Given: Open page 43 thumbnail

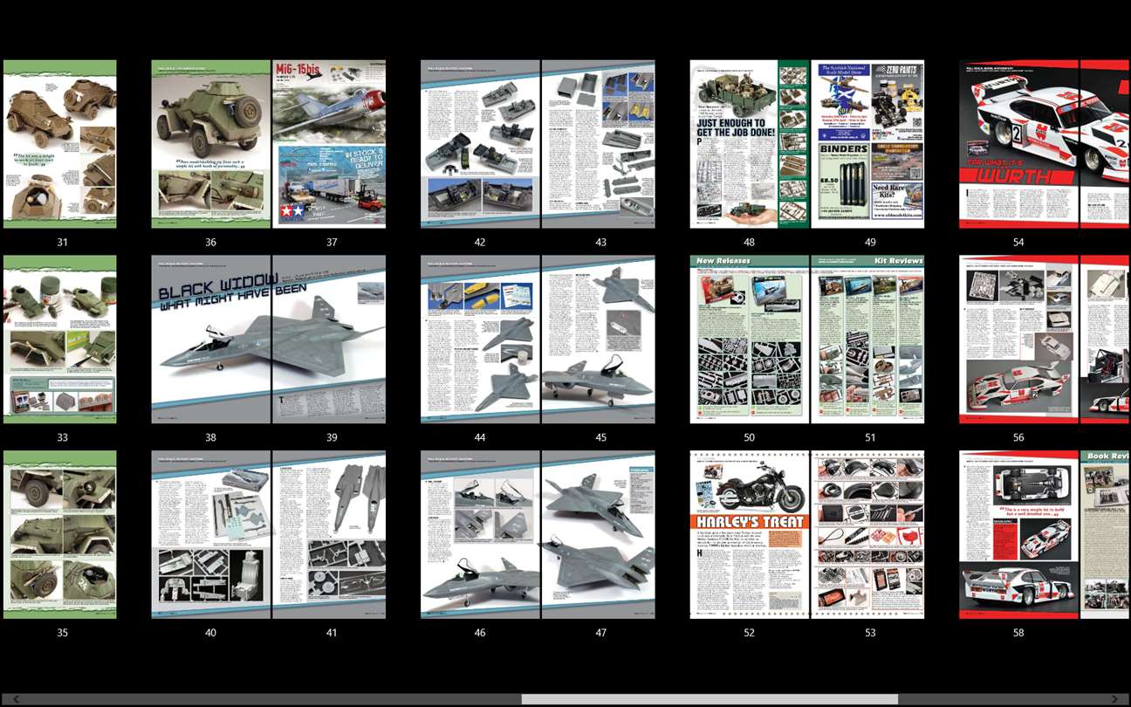Looking at the screenshot, I should point(599,144).
